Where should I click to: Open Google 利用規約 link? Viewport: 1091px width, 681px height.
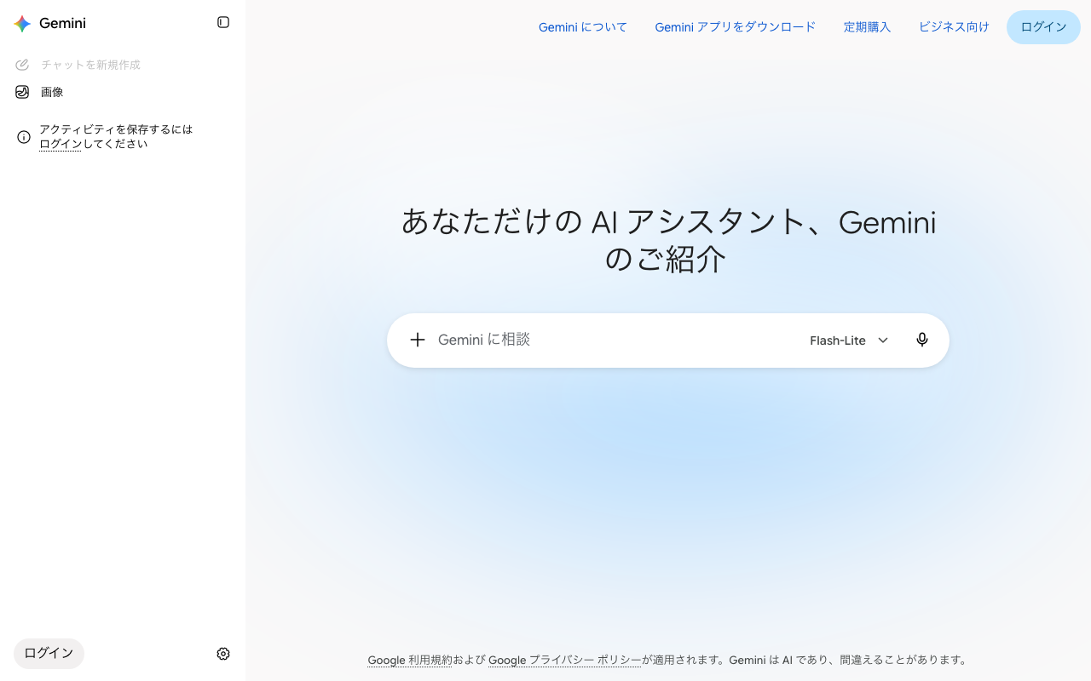pos(410,660)
